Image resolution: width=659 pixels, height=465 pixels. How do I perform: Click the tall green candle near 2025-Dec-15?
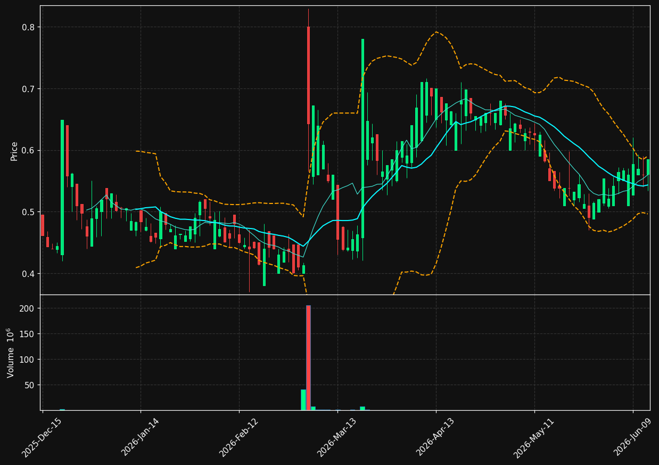click(62, 187)
